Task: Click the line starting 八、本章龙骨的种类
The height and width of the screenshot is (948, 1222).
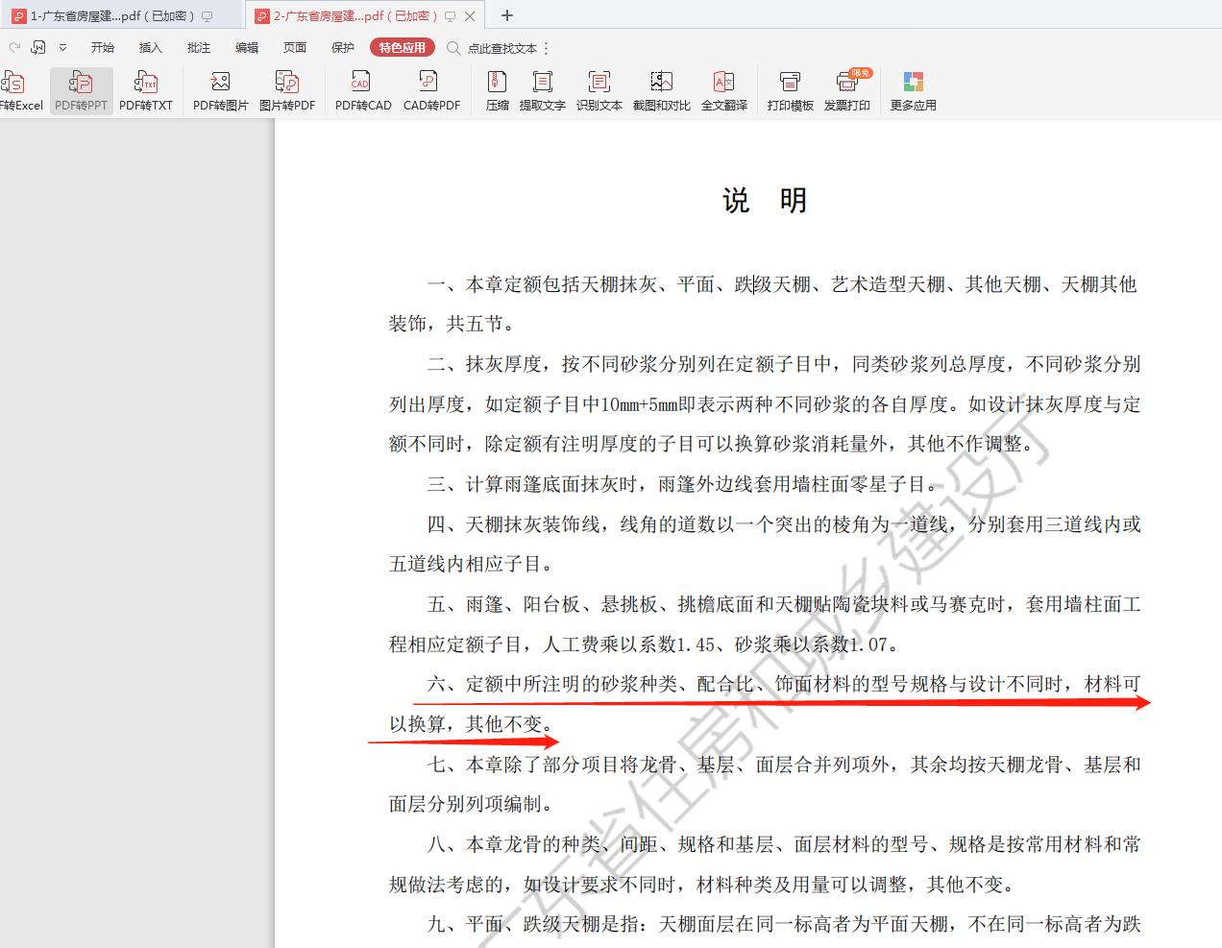Action: pyautogui.click(x=784, y=844)
